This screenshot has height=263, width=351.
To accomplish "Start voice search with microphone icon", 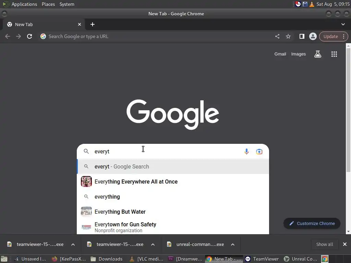I will pyautogui.click(x=246, y=151).
